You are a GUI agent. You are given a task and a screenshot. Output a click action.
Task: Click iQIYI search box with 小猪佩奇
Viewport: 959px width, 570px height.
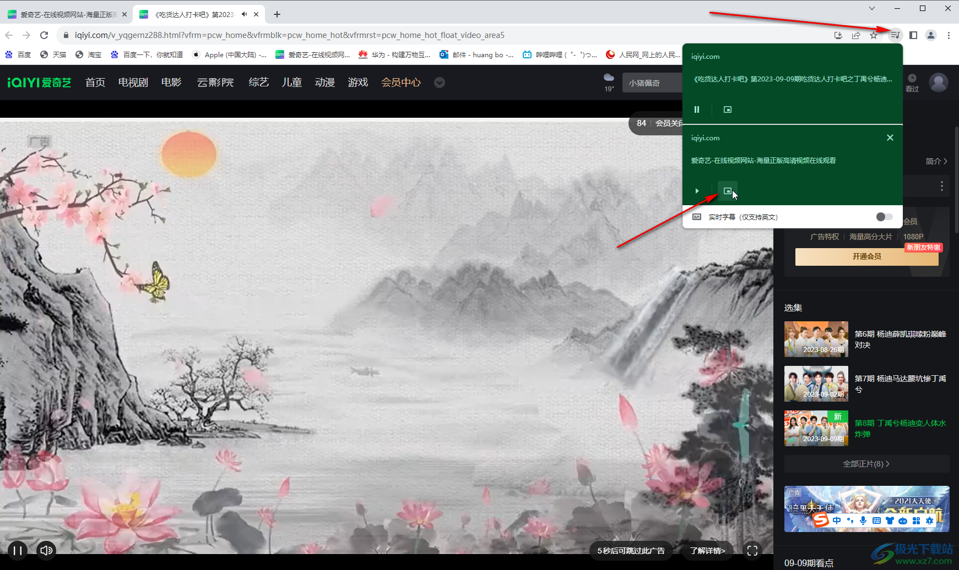tap(653, 83)
